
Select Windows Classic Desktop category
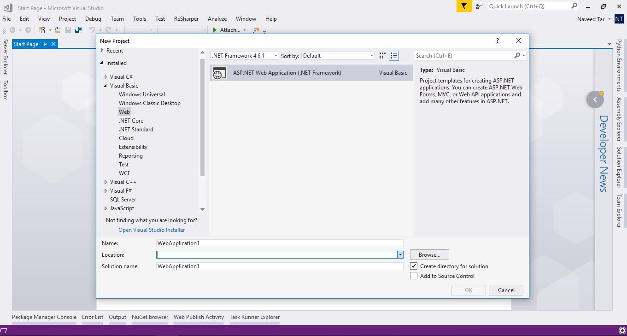click(x=150, y=103)
